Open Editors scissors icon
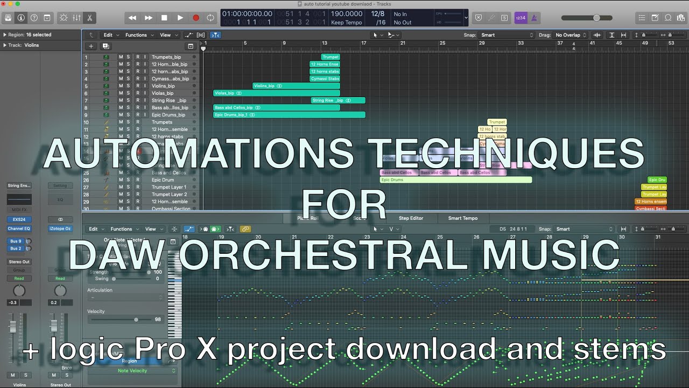 tap(89, 18)
